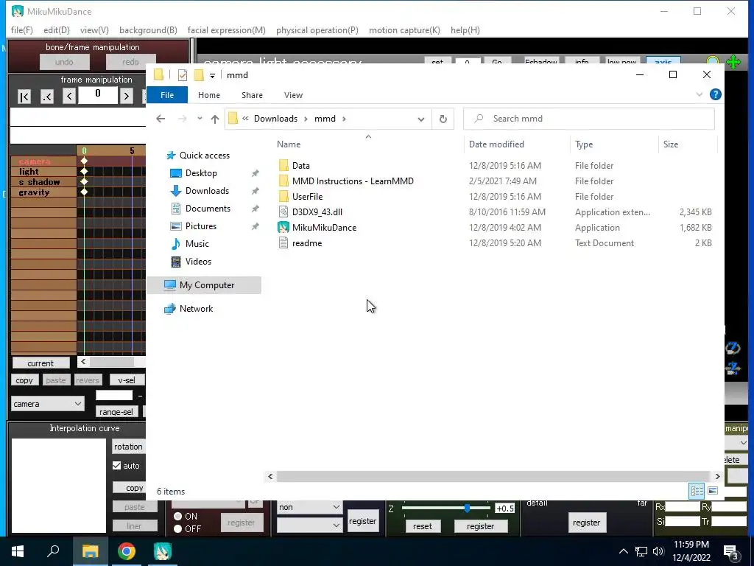Toggle the auto checkbox in Interpolation curve

click(117, 466)
